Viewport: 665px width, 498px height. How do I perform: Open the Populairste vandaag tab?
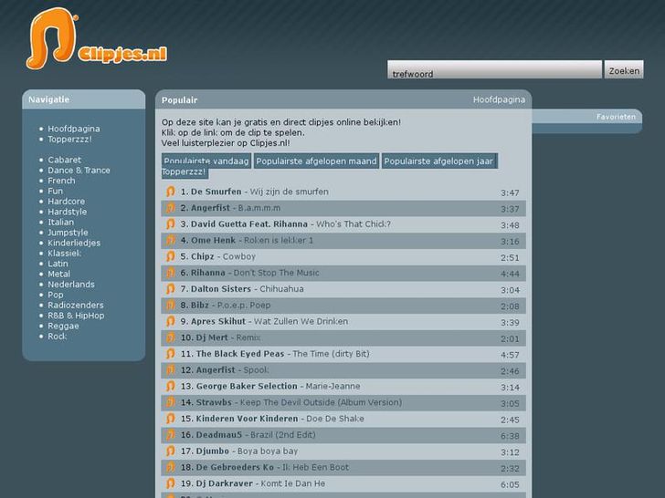click(206, 161)
